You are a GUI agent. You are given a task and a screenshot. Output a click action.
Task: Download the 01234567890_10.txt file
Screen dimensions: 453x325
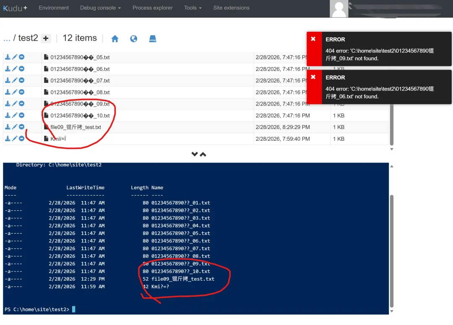click(8, 115)
